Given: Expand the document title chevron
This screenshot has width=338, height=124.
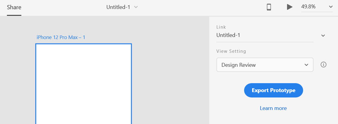Looking at the screenshot, I should point(136,7).
